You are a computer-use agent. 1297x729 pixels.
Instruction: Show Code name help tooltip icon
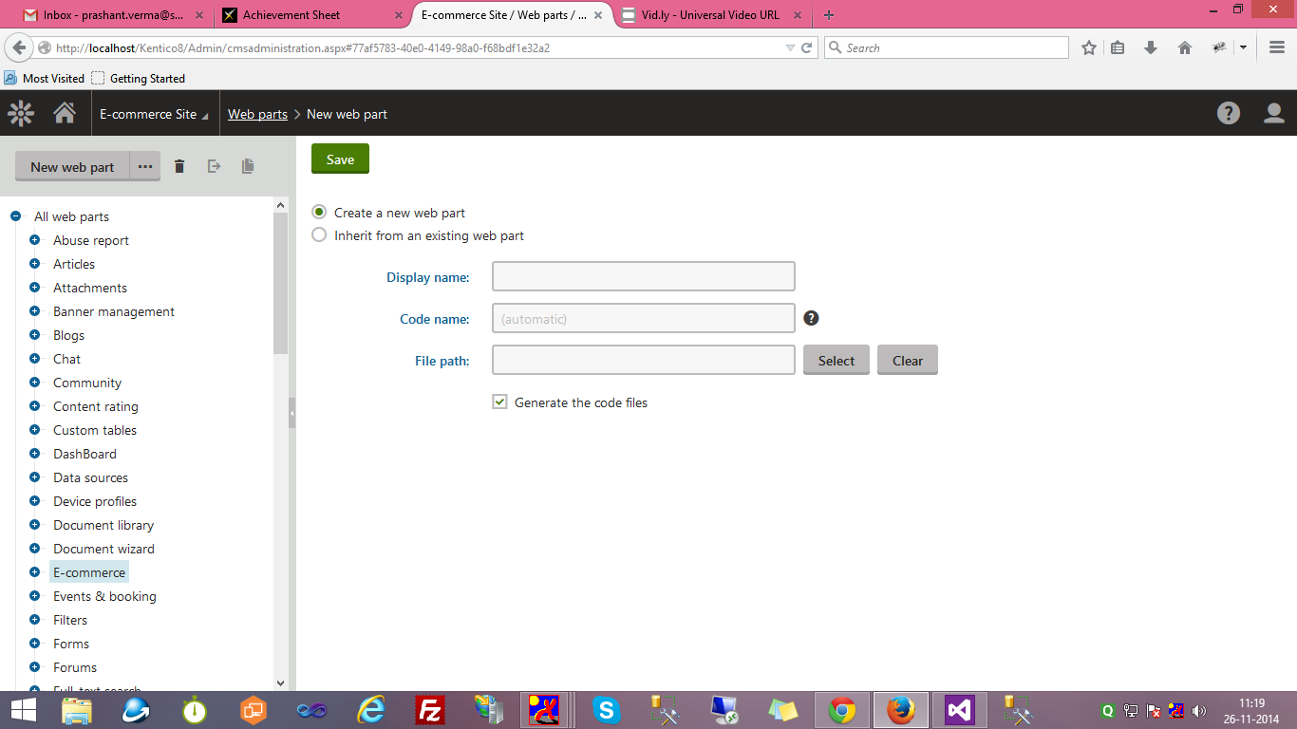click(x=811, y=318)
